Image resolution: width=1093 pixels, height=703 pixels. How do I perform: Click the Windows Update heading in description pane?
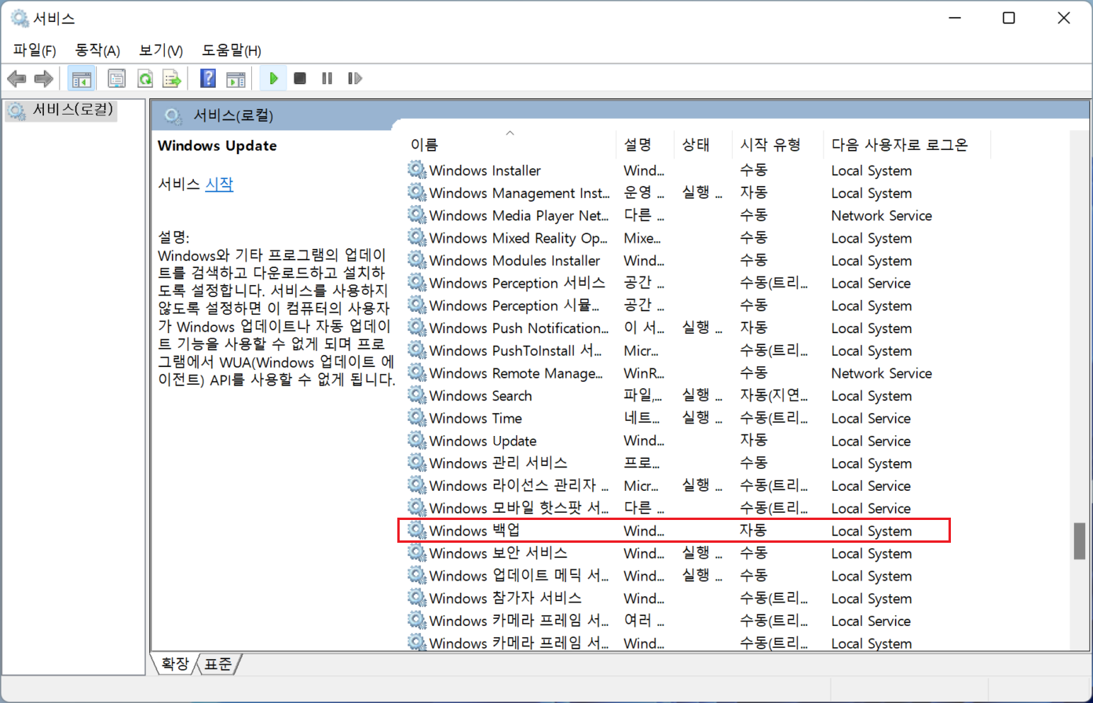coord(218,146)
